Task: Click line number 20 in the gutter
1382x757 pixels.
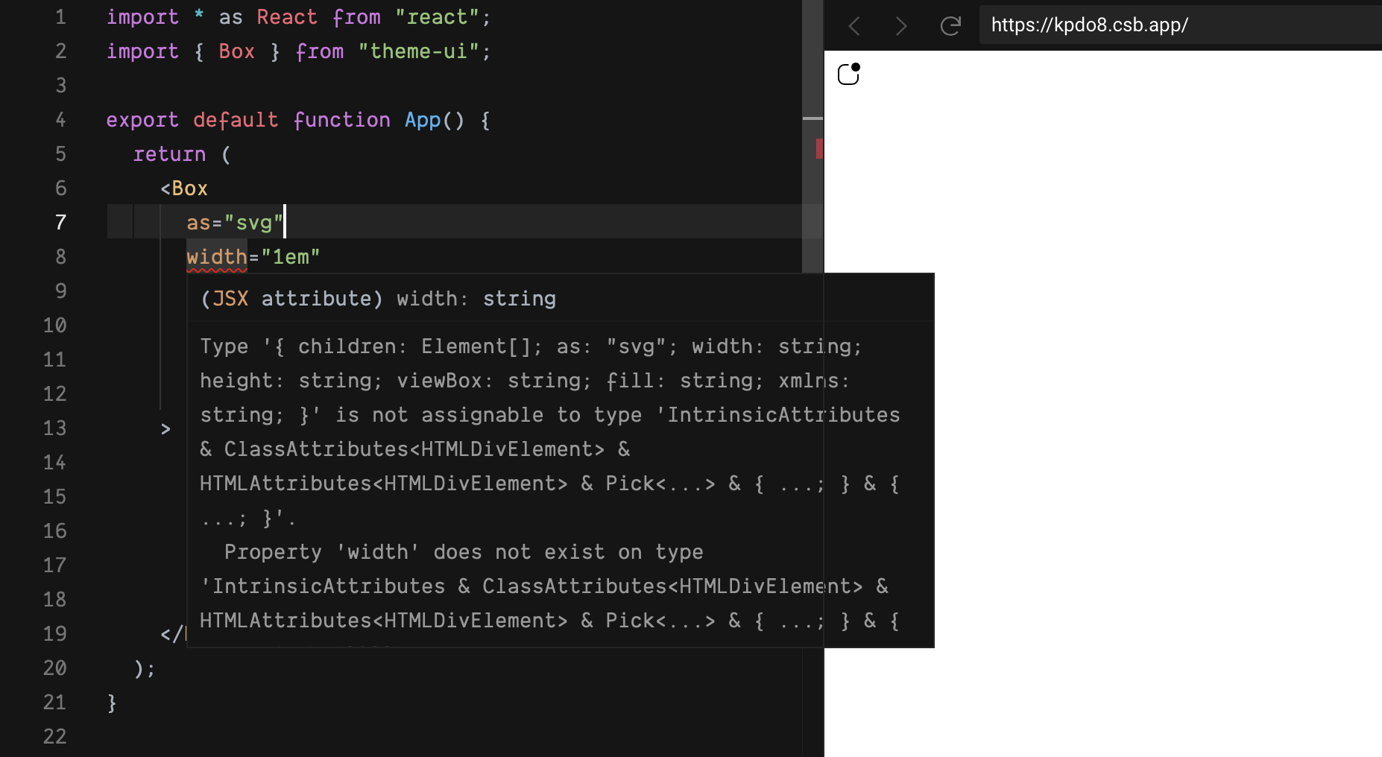Action: [x=54, y=668]
